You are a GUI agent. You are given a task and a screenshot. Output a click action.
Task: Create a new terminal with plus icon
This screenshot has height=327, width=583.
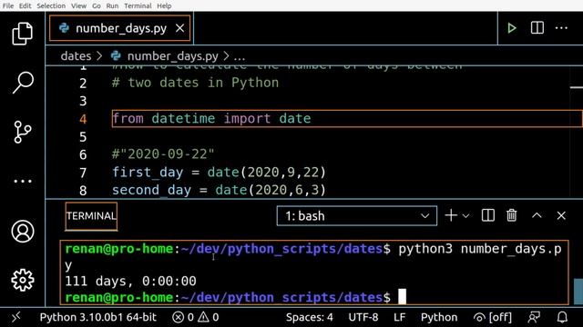point(451,215)
